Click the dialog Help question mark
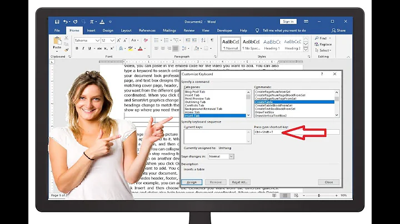 [x=322, y=74]
